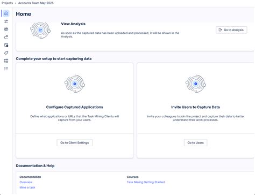Open the Mine a task link

[27, 187]
